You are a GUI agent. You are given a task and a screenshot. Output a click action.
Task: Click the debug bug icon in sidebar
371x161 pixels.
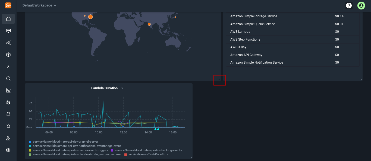[8, 102]
